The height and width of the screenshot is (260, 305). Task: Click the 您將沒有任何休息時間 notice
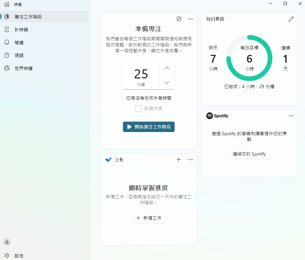[149, 98]
